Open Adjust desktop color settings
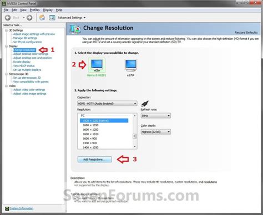The width and height of the screenshot is (263, 215). [x=31, y=54]
